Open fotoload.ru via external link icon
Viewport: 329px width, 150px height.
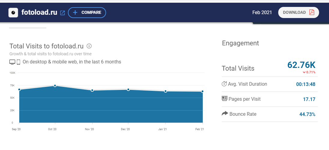pos(62,13)
